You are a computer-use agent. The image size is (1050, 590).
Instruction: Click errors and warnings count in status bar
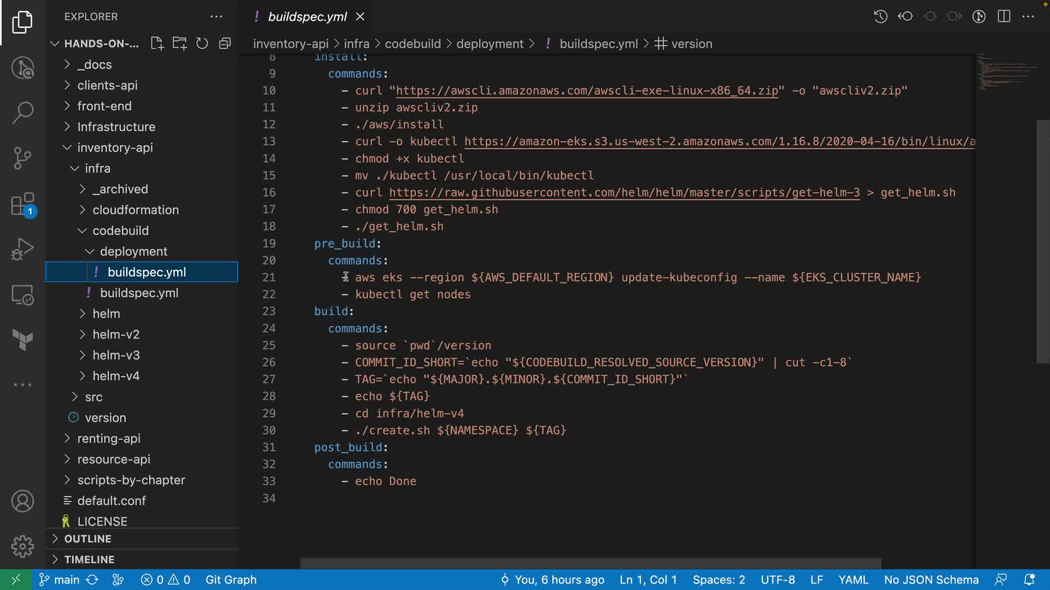(165, 580)
